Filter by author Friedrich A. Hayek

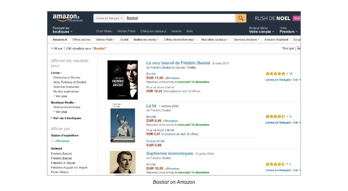pyautogui.click(x=63, y=163)
